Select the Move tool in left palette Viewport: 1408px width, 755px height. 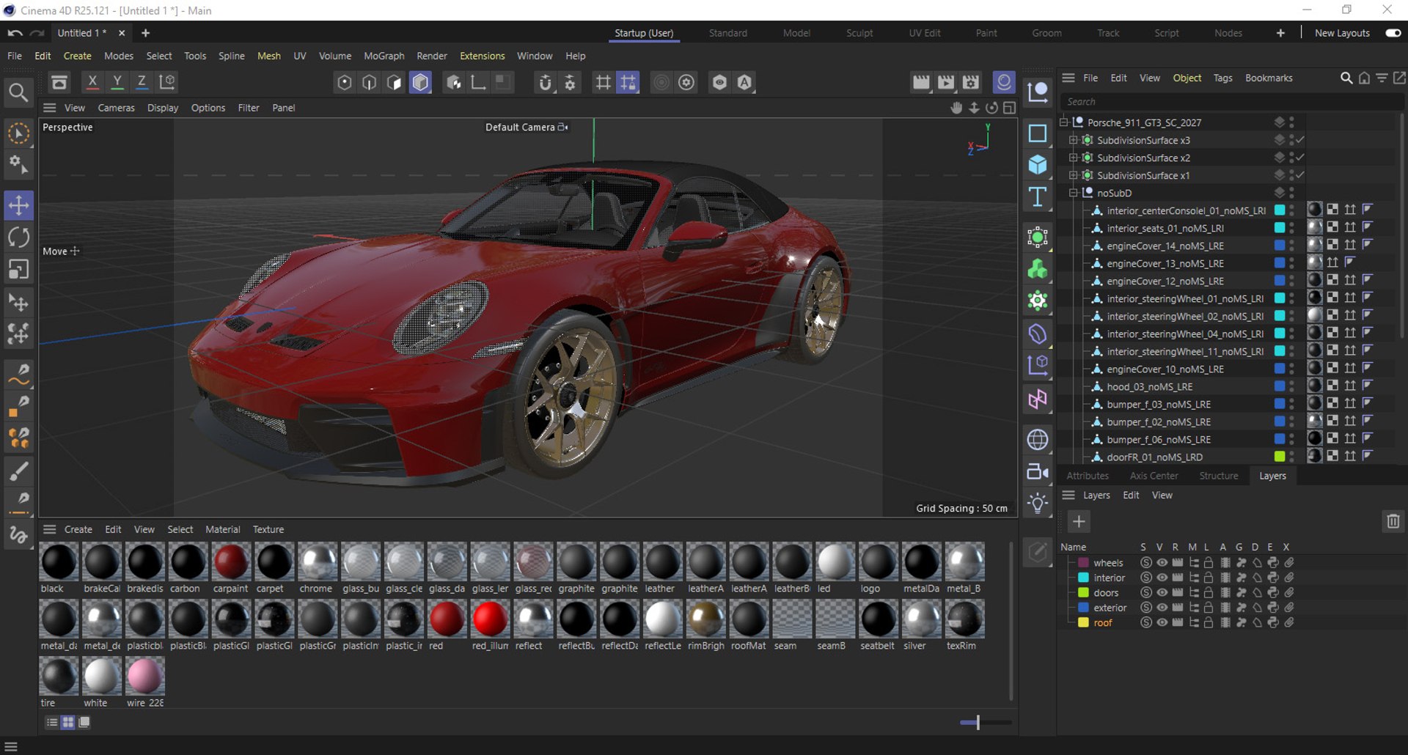(x=18, y=205)
